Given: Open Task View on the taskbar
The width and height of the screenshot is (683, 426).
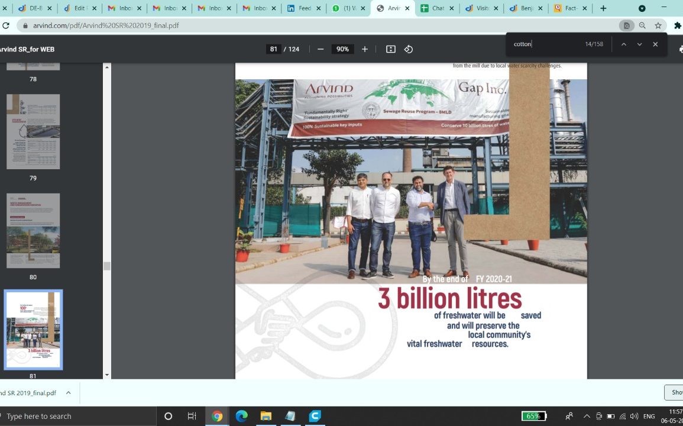Looking at the screenshot, I should pyautogui.click(x=192, y=416).
